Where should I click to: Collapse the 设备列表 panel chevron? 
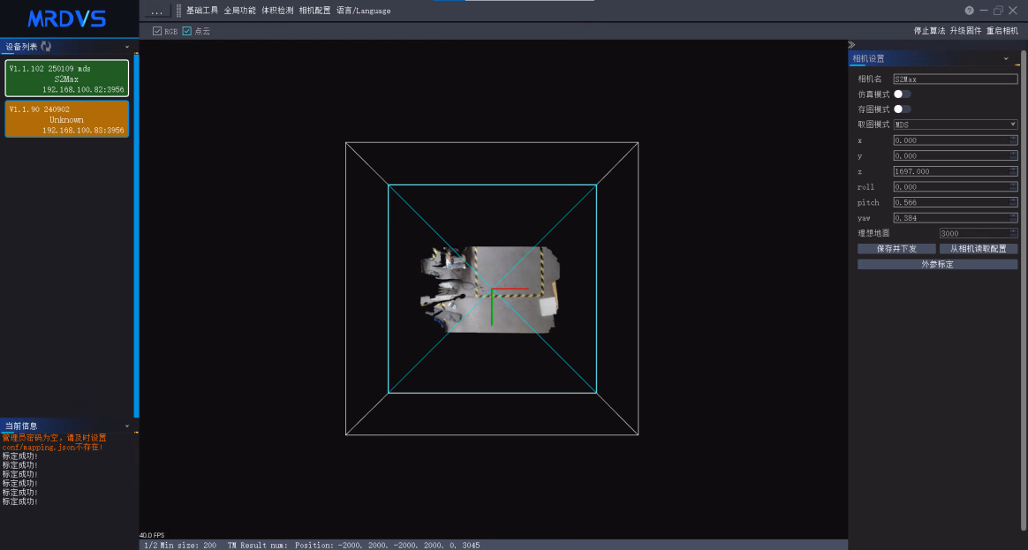(x=127, y=47)
